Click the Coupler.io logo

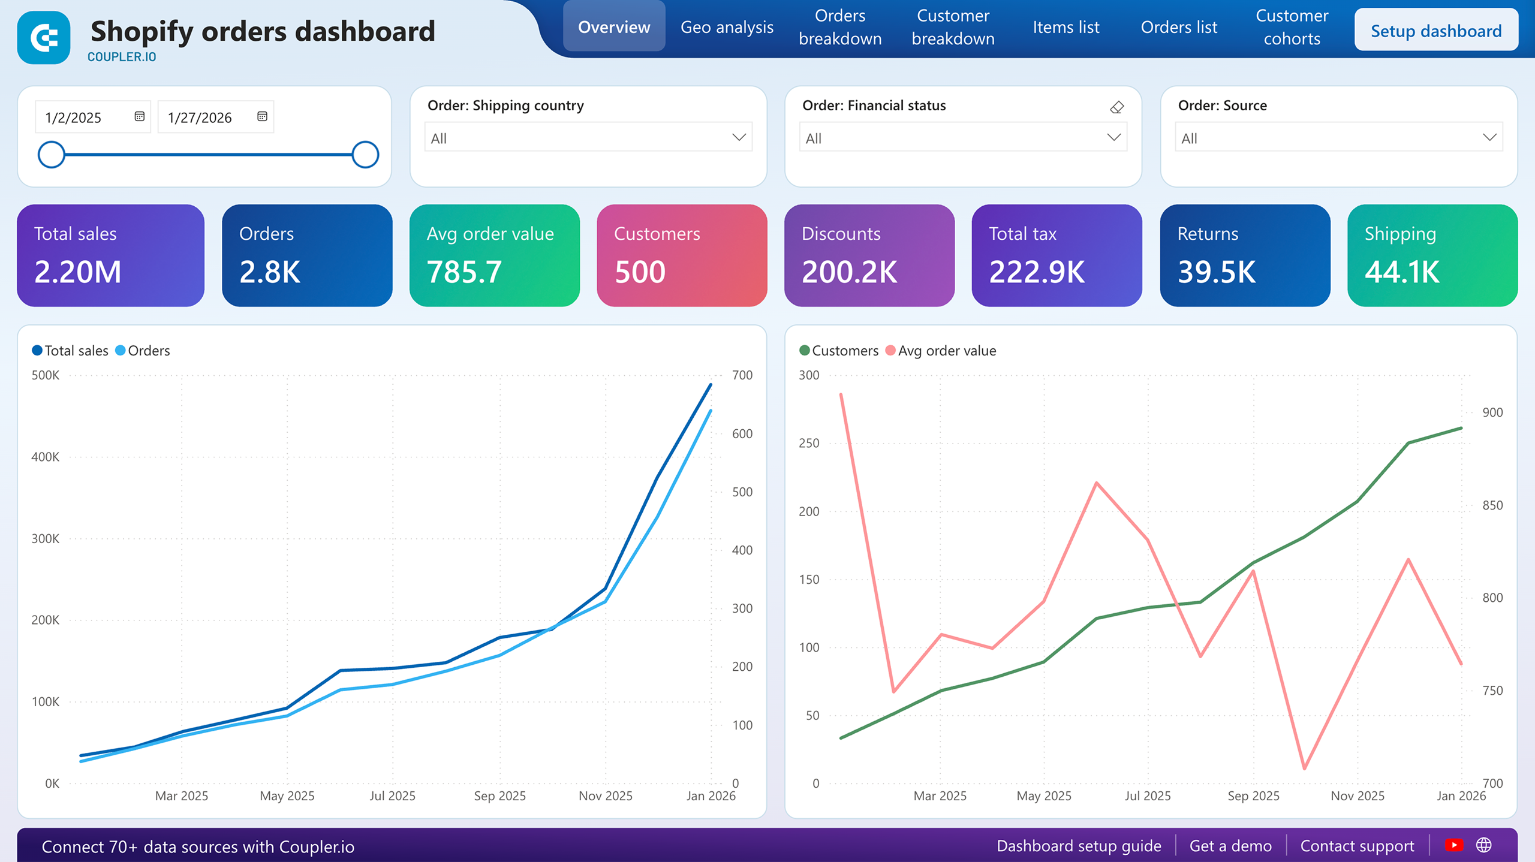tap(43, 37)
